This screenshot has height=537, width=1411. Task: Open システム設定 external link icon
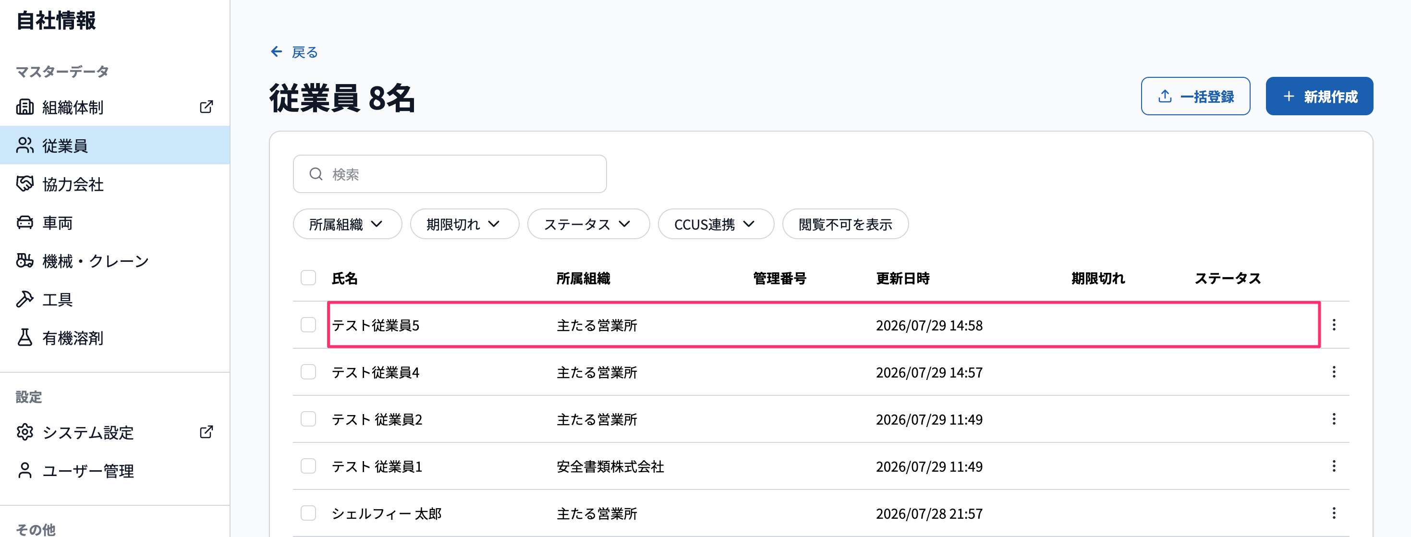coord(207,432)
